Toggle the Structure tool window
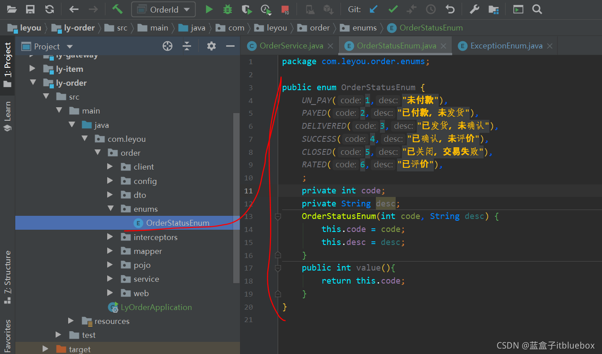 7,278
